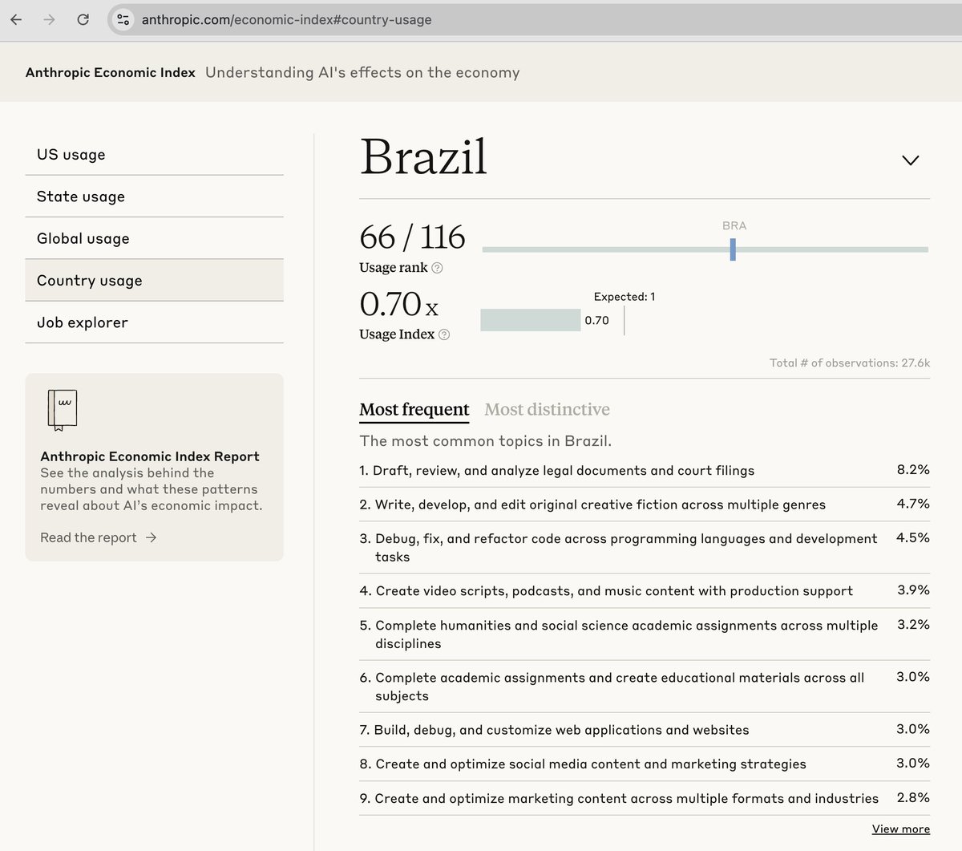Viewport: 962px width, 851px height.
Task: Click video scripts and podcasts row
Action: 645,591
